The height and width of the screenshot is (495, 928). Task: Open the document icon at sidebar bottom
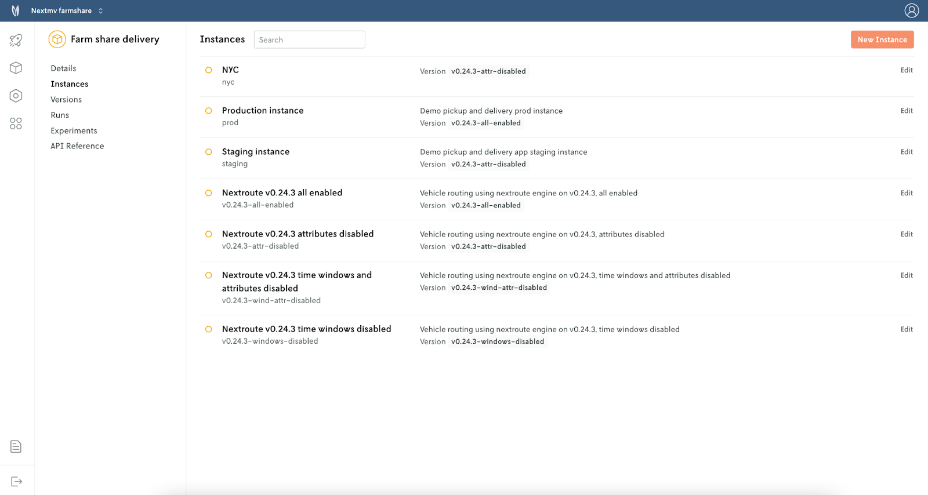coord(16,446)
